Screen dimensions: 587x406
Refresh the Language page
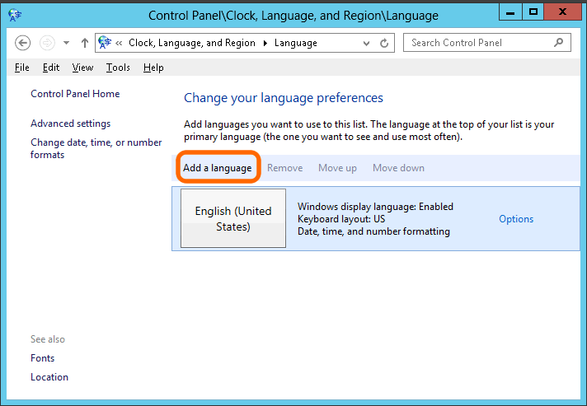coord(384,44)
